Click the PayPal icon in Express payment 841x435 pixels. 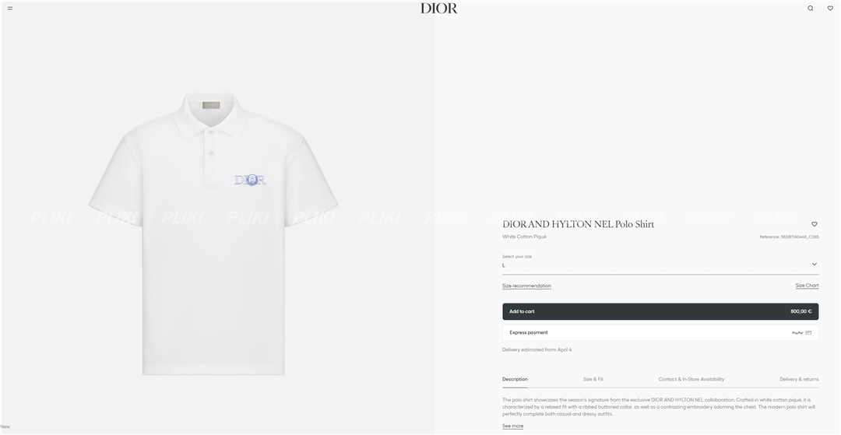[x=797, y=333]
